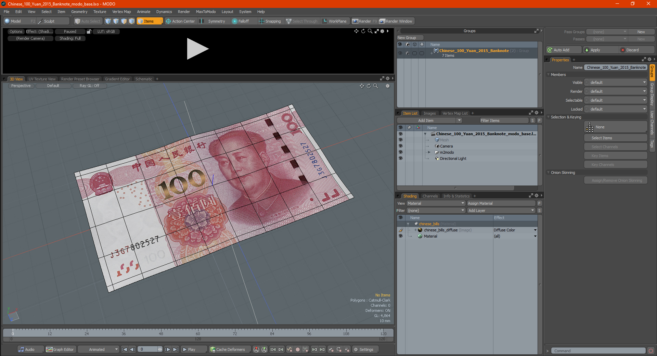Step to next frame
The image size is (657, 356).
pyautogui.click(x=168, y=349)
